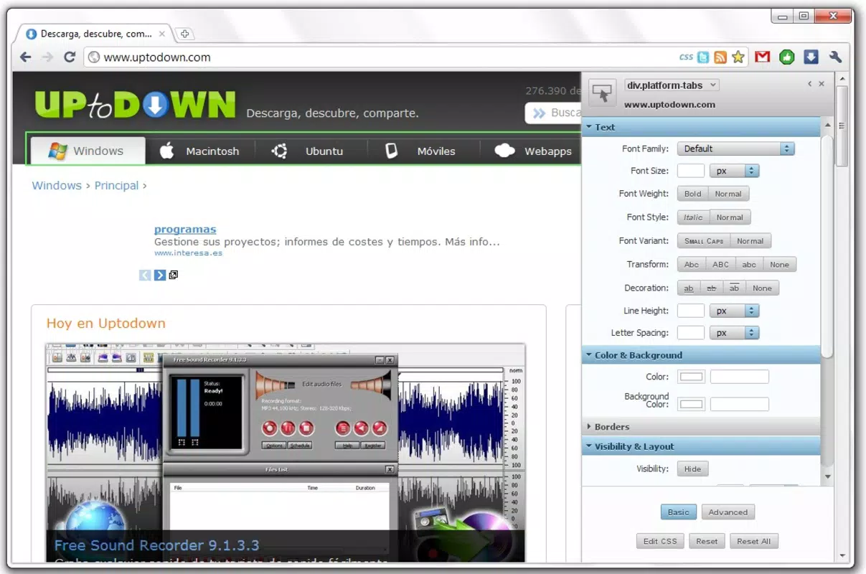
Task: Bookmark page with star icon
Action: tap(738, 57)
